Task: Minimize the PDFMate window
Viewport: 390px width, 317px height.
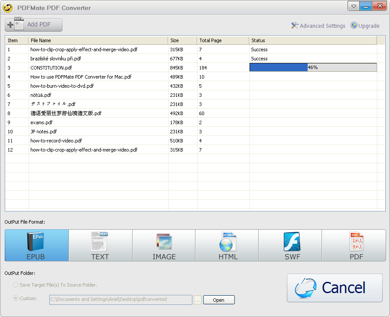Action: click(x=366, y=6)
